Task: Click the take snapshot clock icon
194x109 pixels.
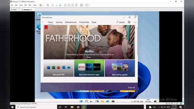Action: click(x=53, y=5)
